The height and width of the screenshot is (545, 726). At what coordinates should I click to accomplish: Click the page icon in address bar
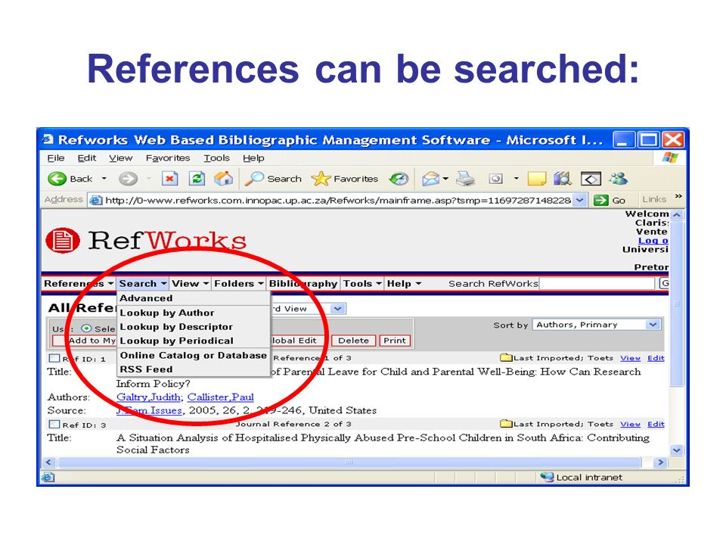(96, 200)
